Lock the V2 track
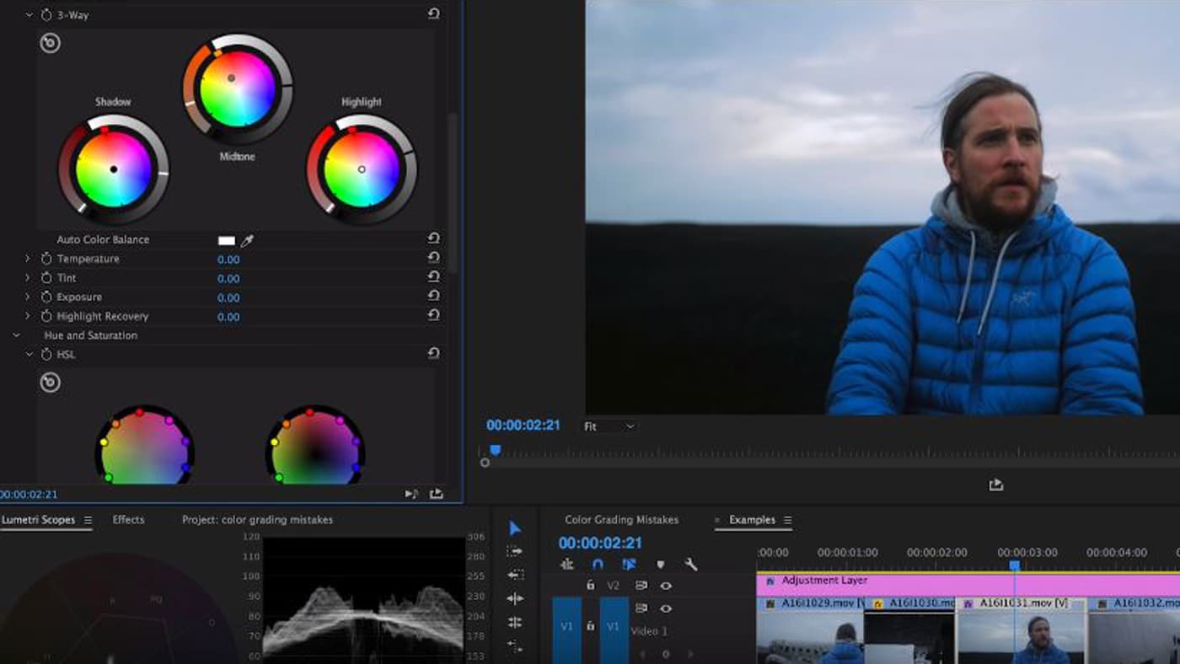The image size is (1180, 664). (590, 586)
